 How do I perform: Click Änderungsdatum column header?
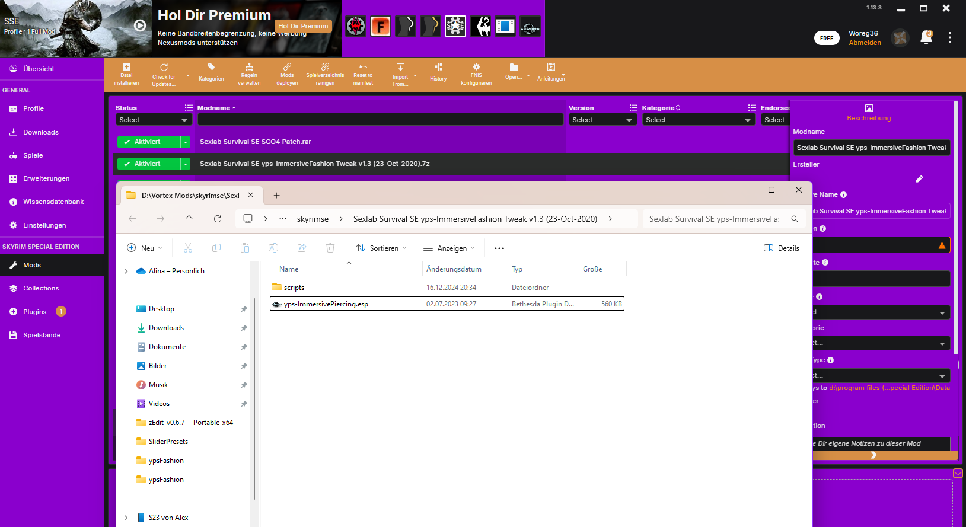(x=454, y=269)
